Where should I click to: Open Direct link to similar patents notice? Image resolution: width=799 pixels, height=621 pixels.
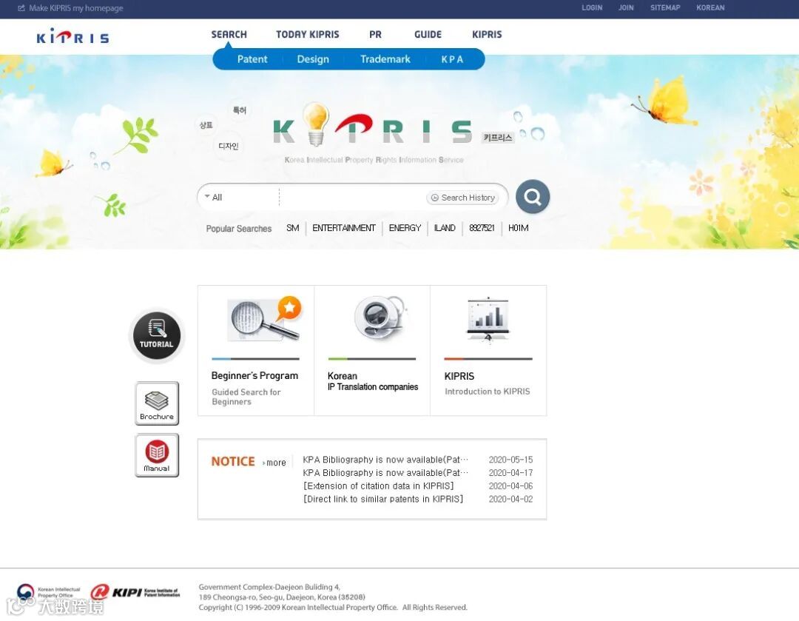(383, 499)
